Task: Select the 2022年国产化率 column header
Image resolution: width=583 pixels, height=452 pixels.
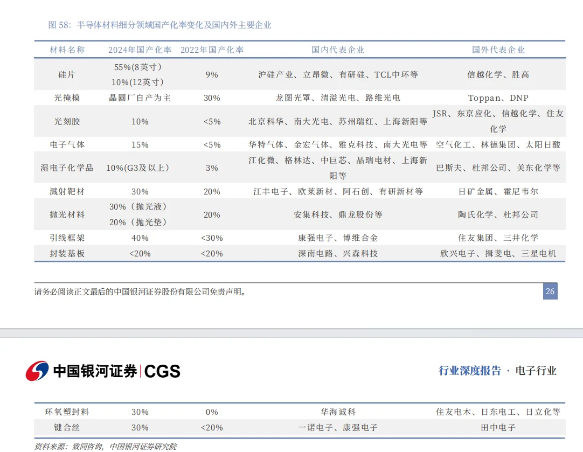Action: 213,49
